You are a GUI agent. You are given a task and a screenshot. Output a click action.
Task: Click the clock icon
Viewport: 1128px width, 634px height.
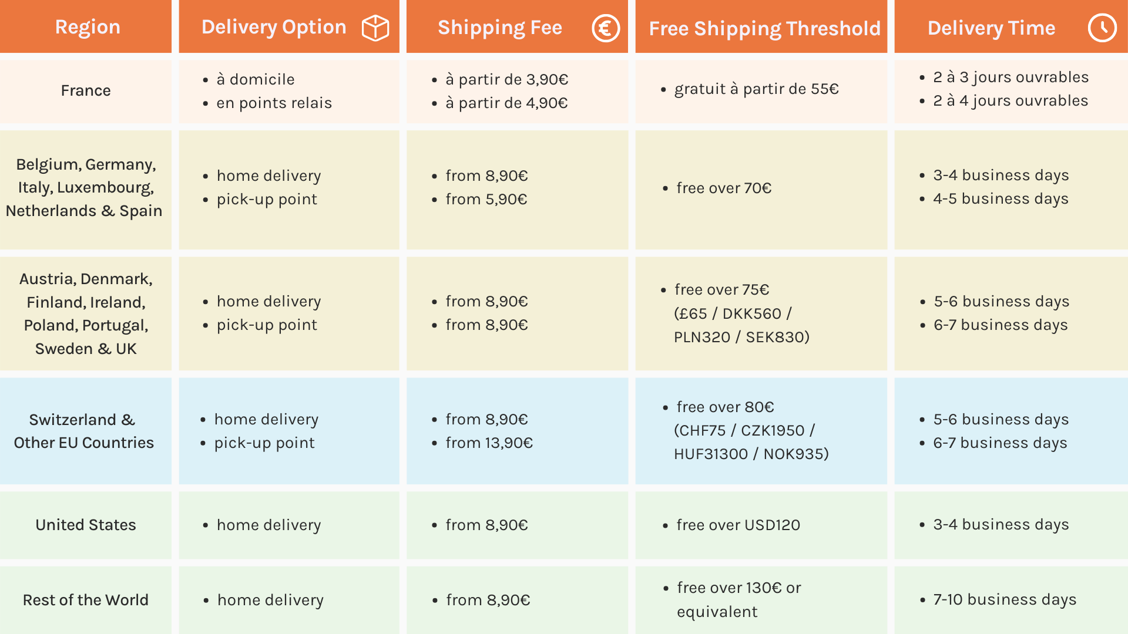click(1102, 28)
